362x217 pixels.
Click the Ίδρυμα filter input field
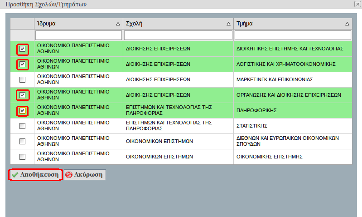click(x=78, y=35)
